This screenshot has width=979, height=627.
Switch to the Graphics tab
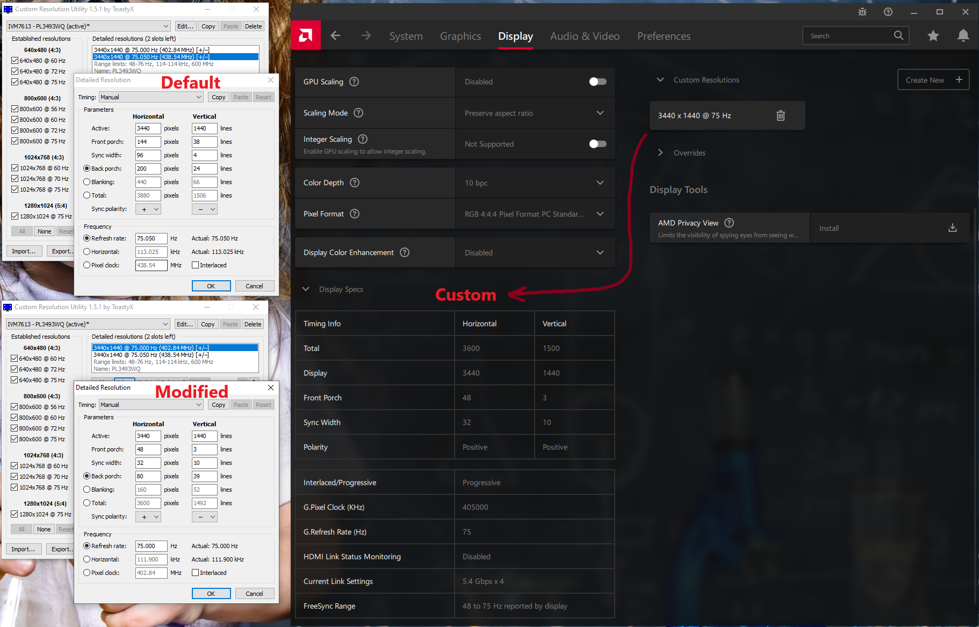pyautogui.click(x=460, y=36)
